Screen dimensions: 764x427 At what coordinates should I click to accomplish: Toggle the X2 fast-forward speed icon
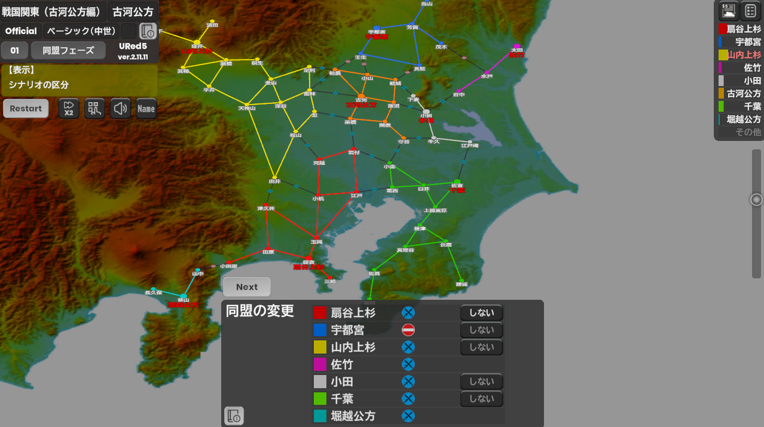[69, 109]
